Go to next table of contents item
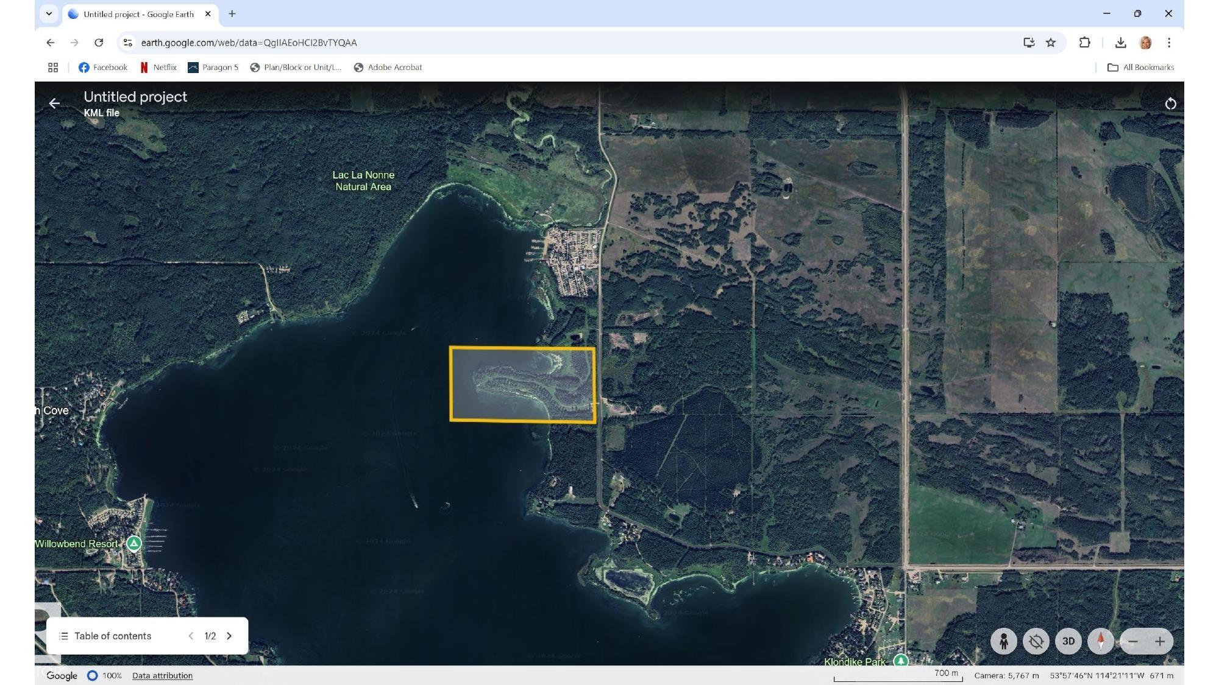Viewport: 1219px width, 685px height. click(x=229, y=636)
